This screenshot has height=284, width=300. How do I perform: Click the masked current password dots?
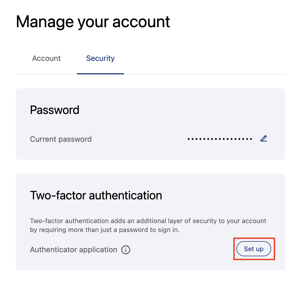[220, 139]
